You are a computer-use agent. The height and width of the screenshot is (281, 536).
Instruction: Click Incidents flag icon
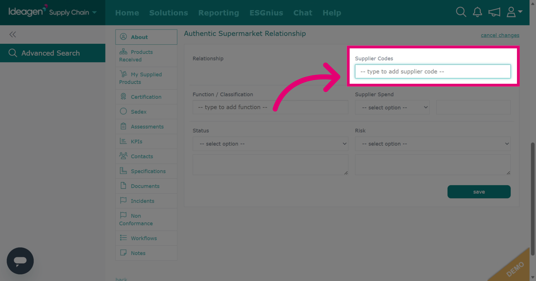[x=123, y=200]
